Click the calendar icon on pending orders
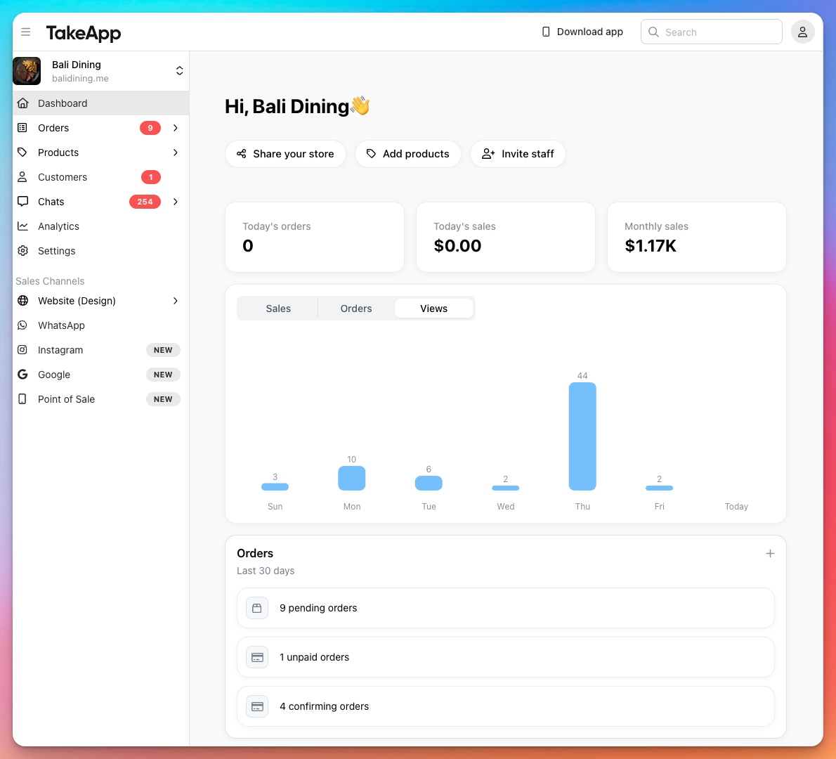This screenshot has height=759, width=836. point(257,608)
